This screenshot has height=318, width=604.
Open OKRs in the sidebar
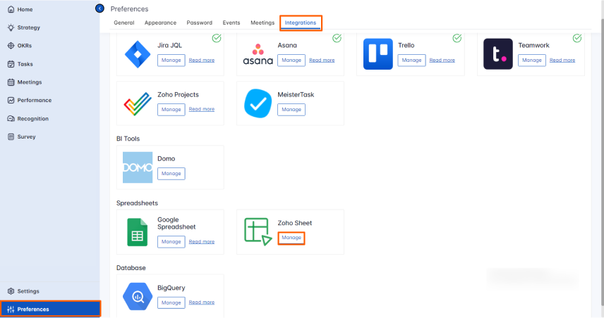coord(24,45)
